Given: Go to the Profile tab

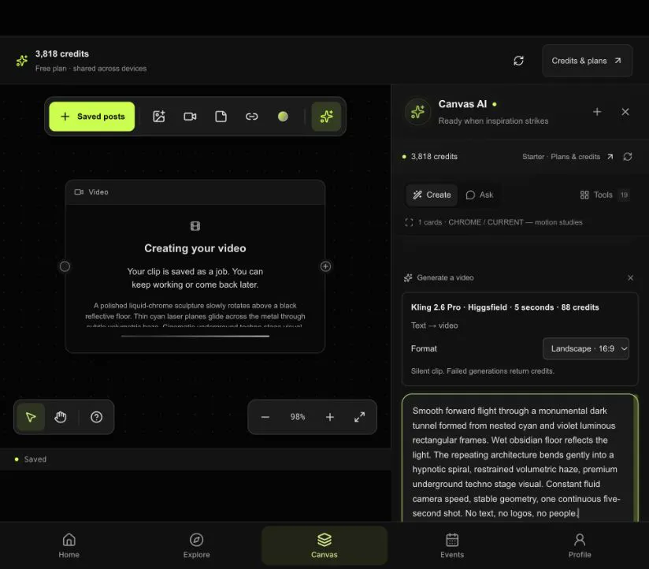Looking at the screenshot, I should [x=580, y=546].
